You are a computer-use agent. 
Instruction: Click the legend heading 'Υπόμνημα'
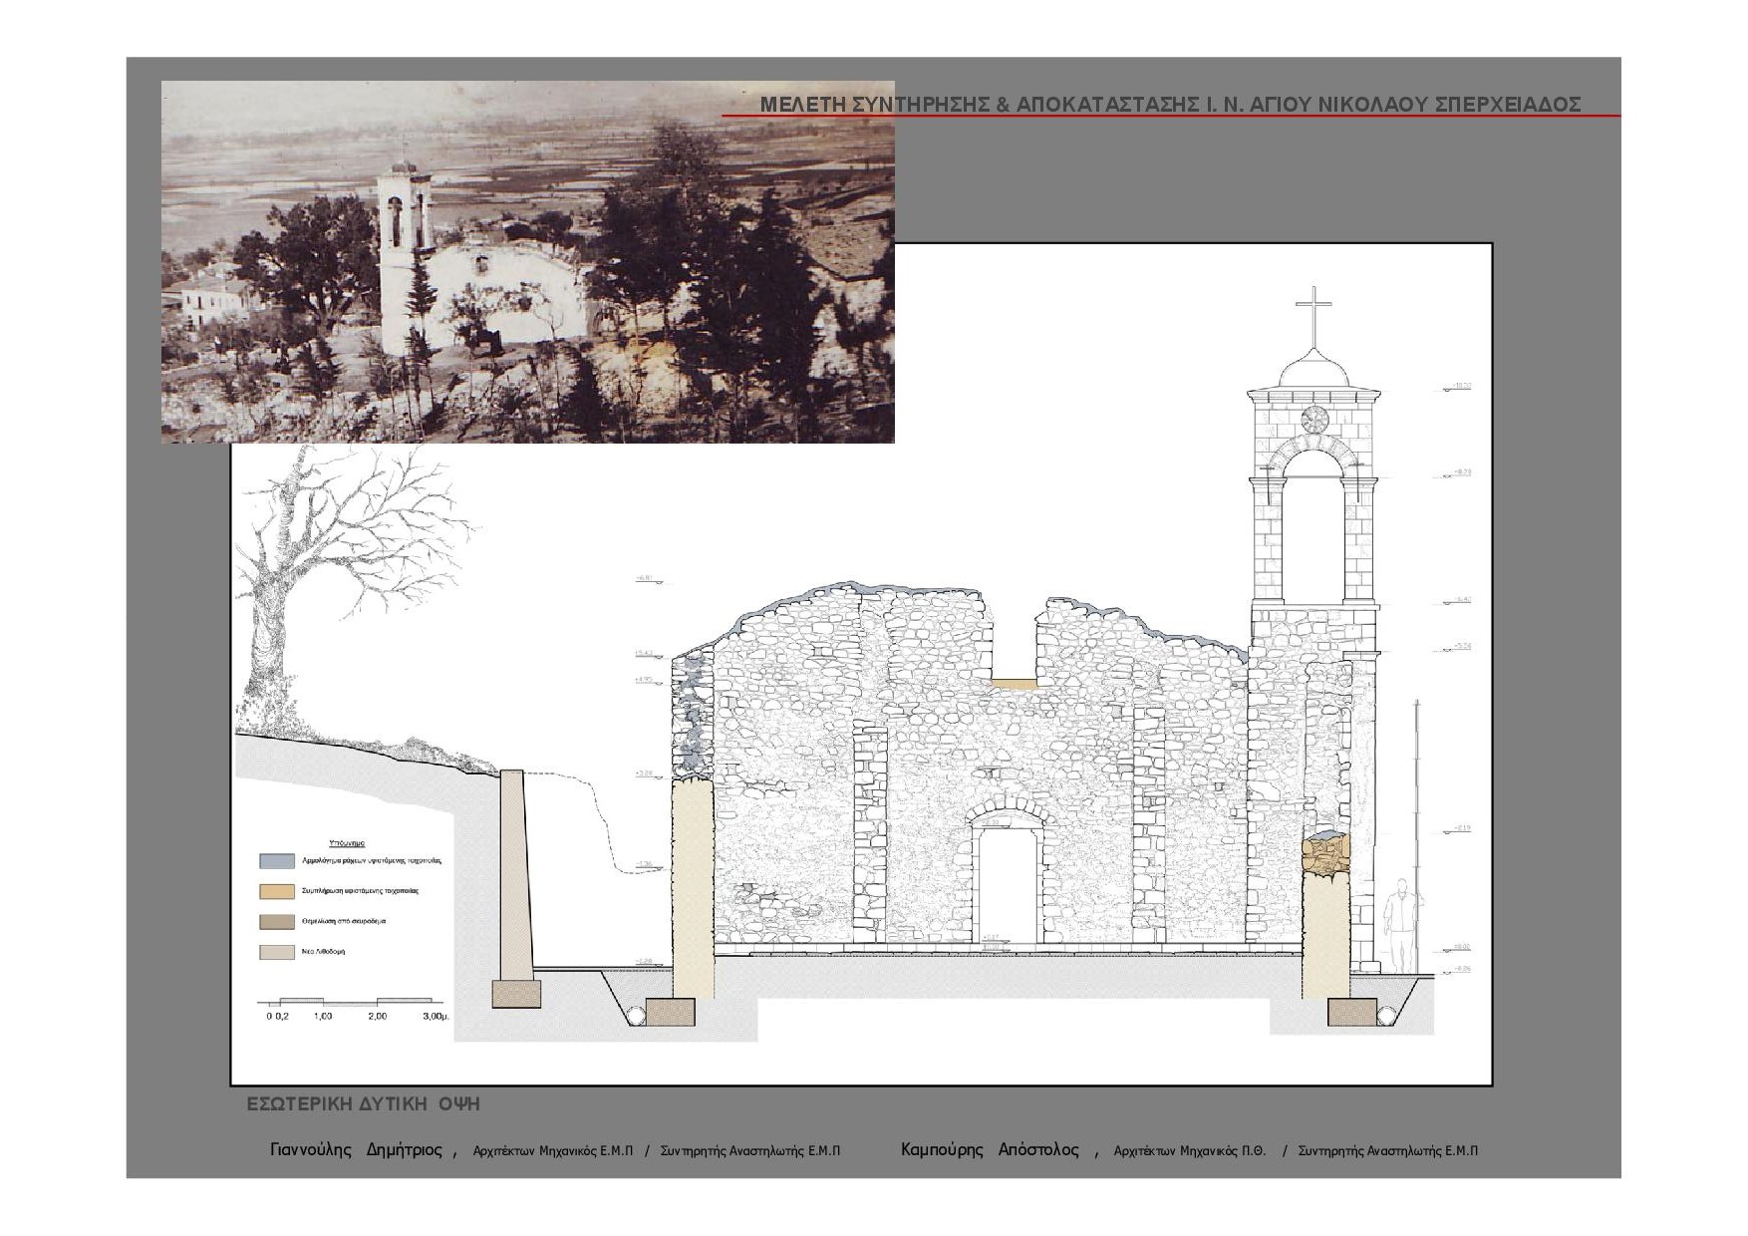click(x=346, y=843)
